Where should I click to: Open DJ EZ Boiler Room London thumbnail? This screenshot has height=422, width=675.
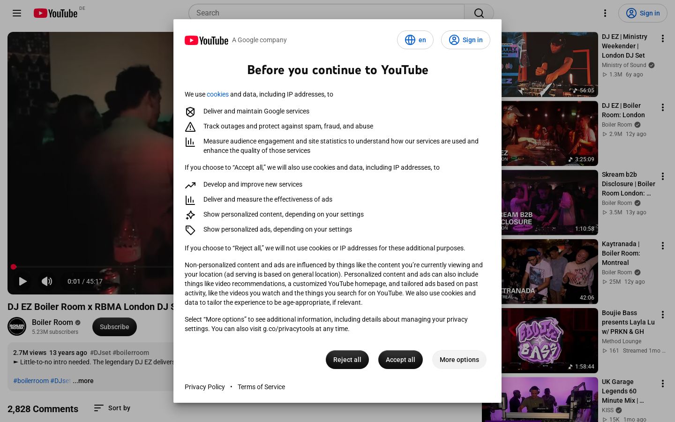[x=549, y=133]
